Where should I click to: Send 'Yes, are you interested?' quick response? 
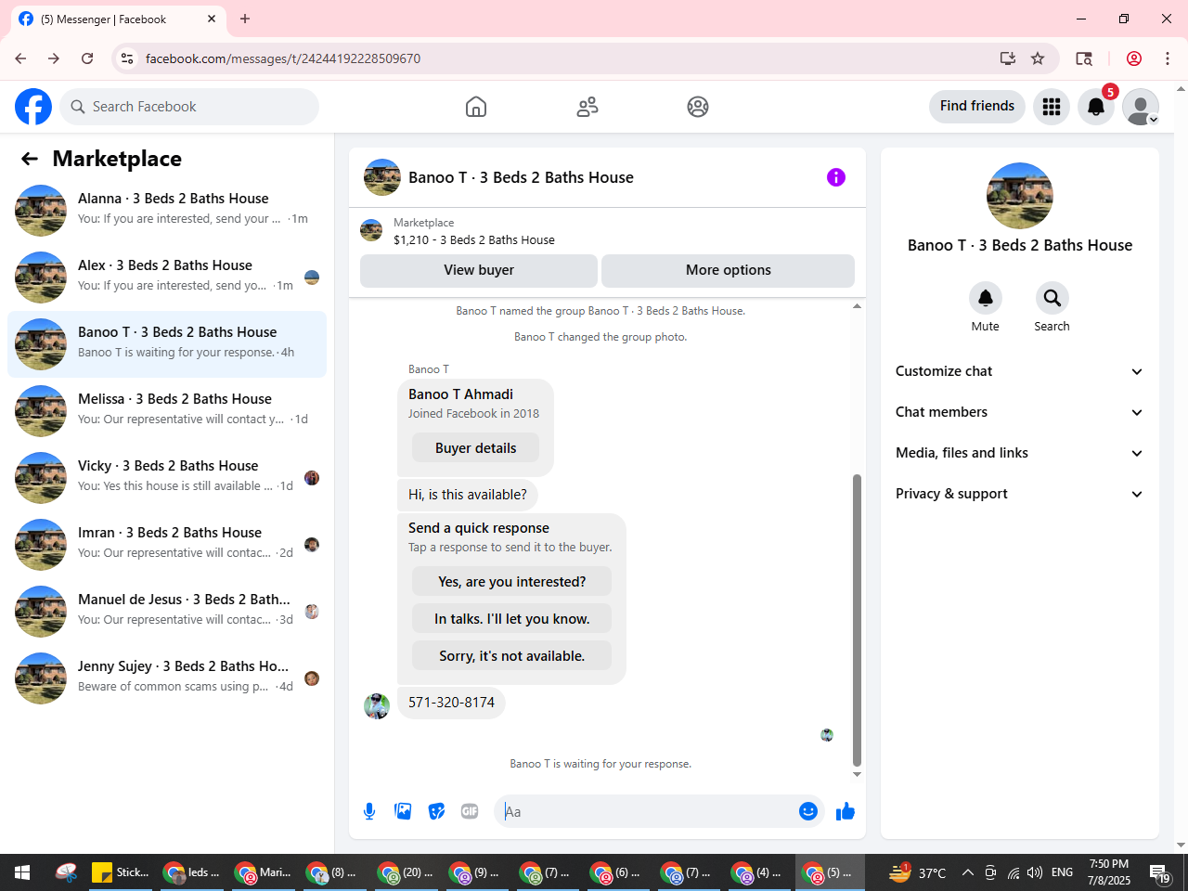click(512, 582)
